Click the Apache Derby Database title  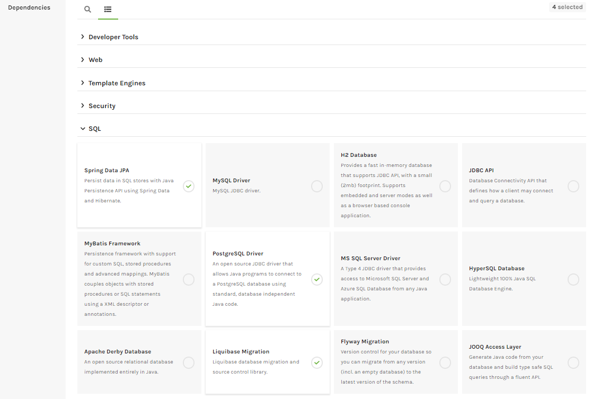(118, 351)
